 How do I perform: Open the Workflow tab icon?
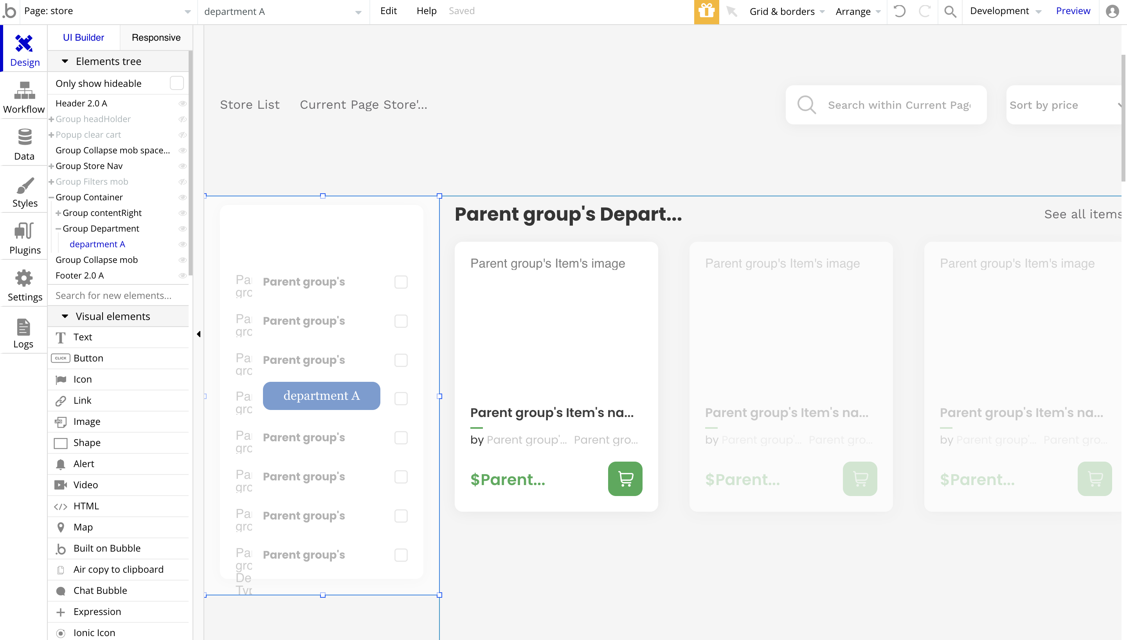pos(24,97)
